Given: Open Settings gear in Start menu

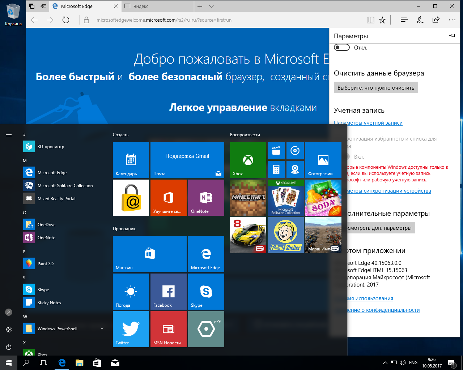Looking at the screenshot, I should point(9,330).
